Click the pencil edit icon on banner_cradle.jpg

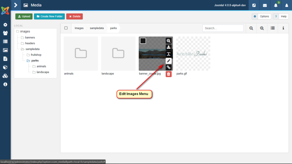(x=168, y=61)
